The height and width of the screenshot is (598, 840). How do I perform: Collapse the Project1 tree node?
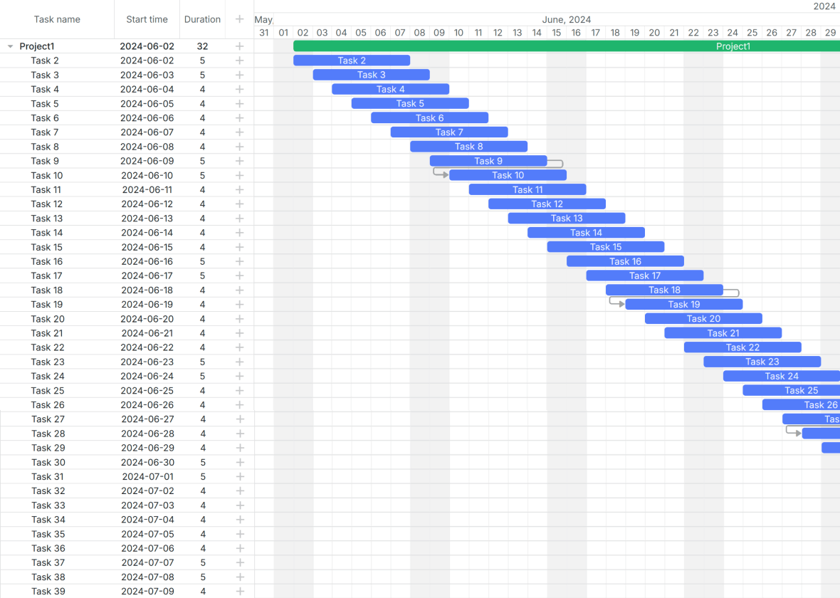click(11, 46)
